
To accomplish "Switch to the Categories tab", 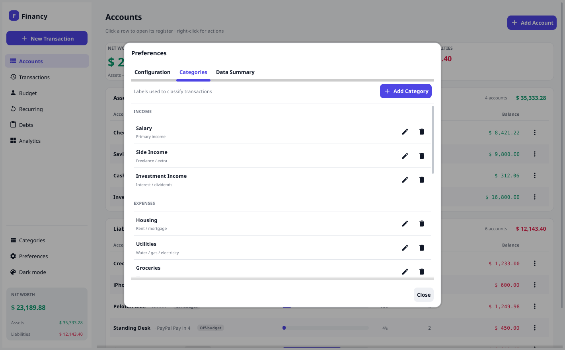I will (193, 72).
